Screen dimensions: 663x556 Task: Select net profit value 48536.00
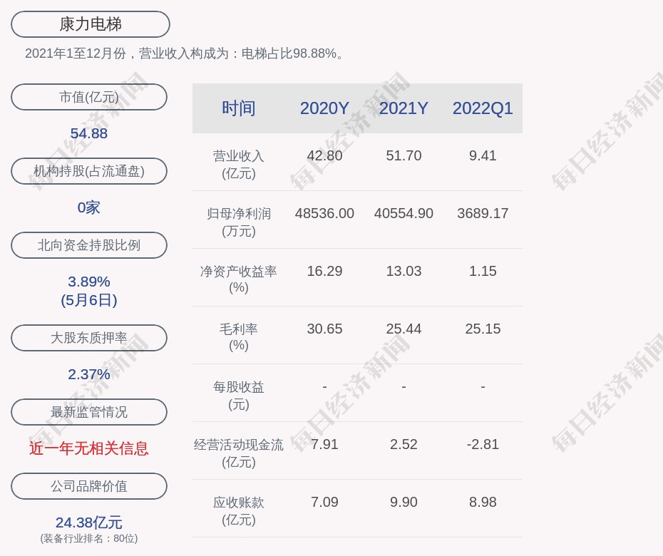tap(324, 214)
